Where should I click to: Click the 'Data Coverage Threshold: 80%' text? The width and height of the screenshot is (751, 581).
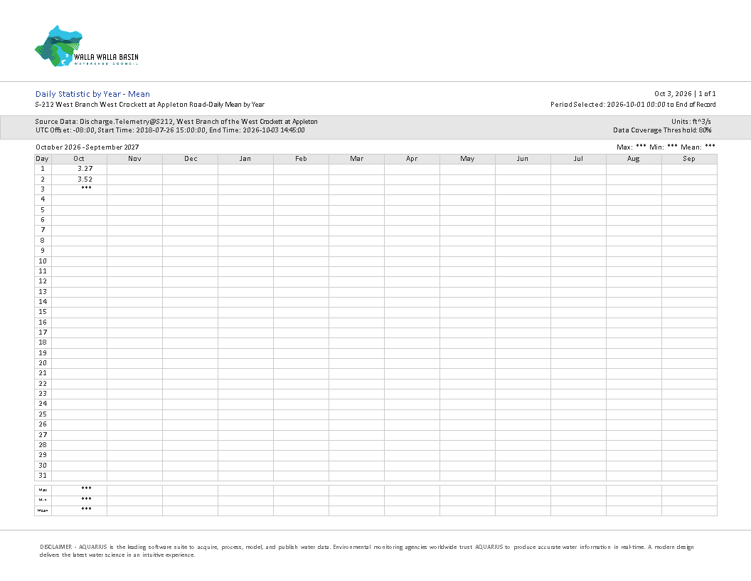[x=662, y=130]
